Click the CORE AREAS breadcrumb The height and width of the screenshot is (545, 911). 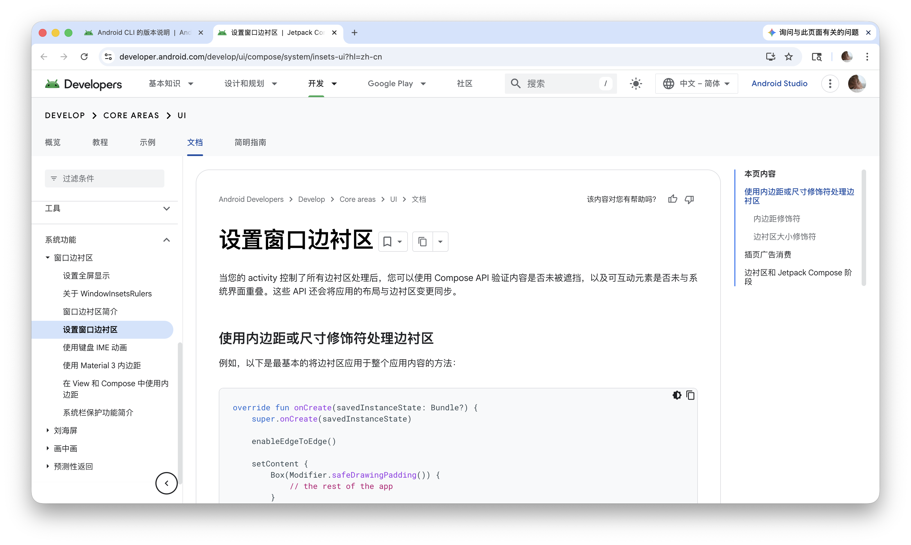[131, 115]
